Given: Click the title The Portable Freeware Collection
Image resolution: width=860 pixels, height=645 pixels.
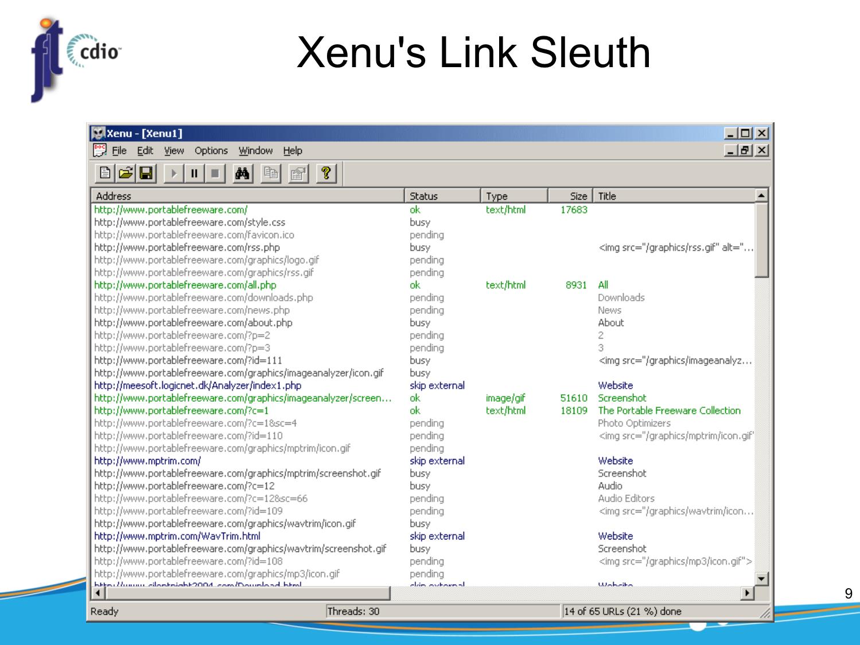Looking at the screenshot, I should click(669, 411).
